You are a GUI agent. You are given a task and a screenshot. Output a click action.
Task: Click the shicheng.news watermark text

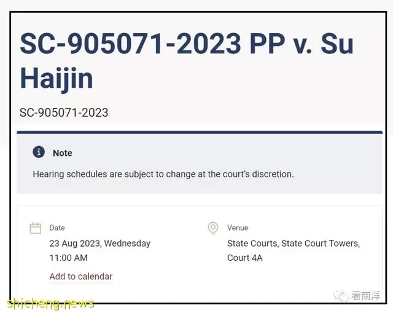coord(50,303)
